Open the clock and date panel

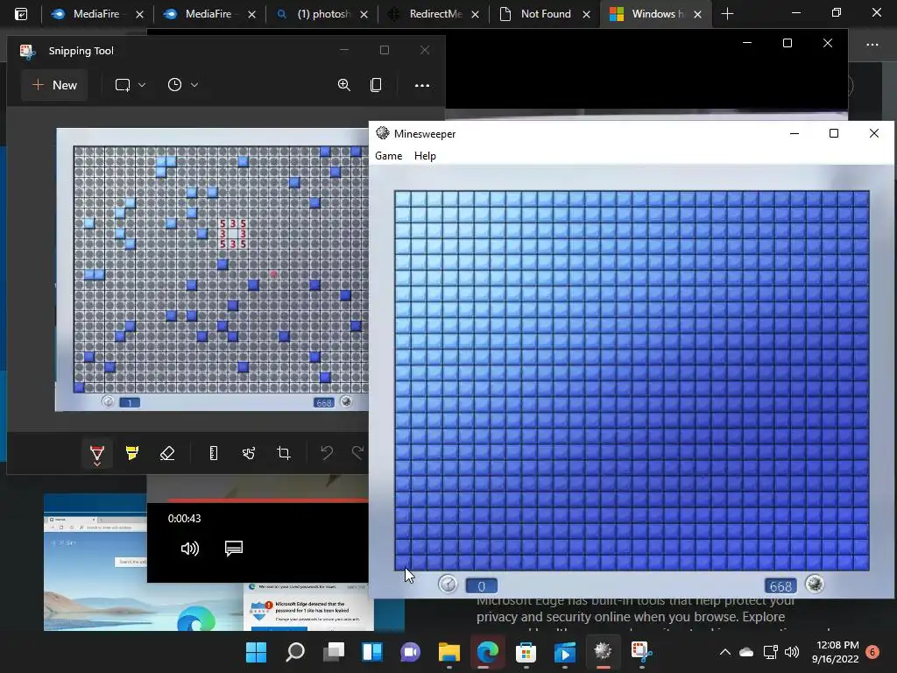pyautogui.click(x=837, y=652)
